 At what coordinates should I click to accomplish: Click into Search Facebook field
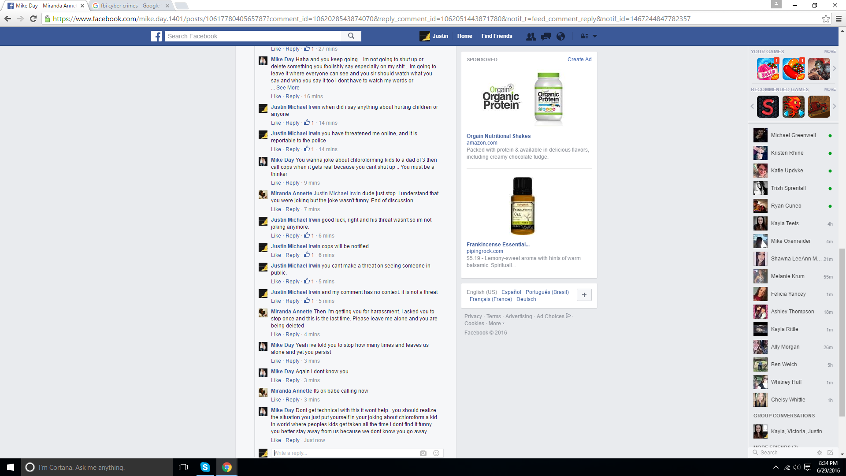point(253,36)
